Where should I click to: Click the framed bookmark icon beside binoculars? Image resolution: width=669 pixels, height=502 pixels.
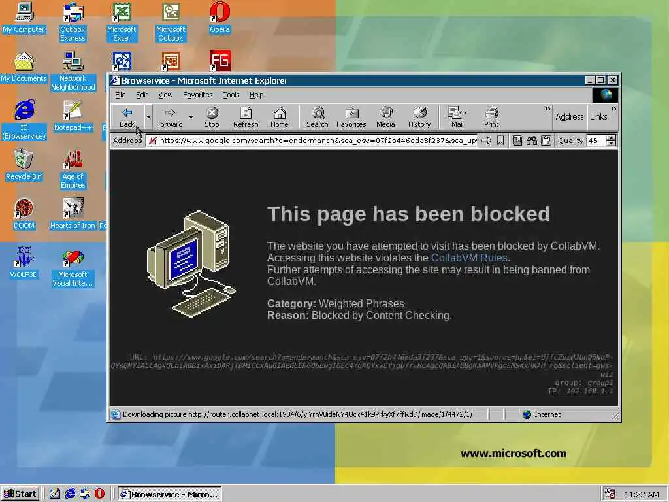point(517,141)
